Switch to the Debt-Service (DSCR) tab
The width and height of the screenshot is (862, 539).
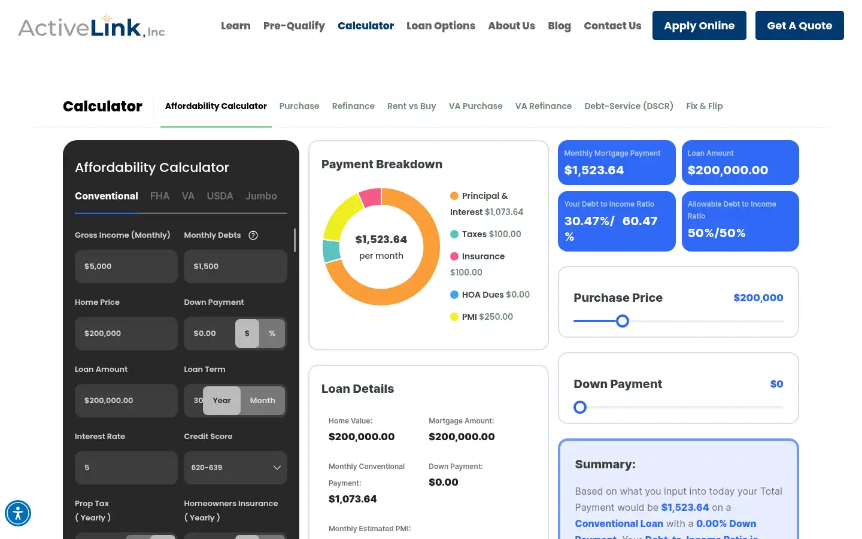(x=629, y=106)
